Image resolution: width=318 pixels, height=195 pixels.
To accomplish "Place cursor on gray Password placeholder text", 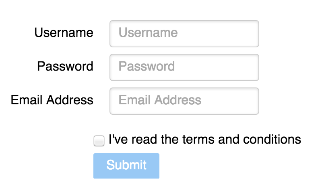I will [x=147, y=66].
